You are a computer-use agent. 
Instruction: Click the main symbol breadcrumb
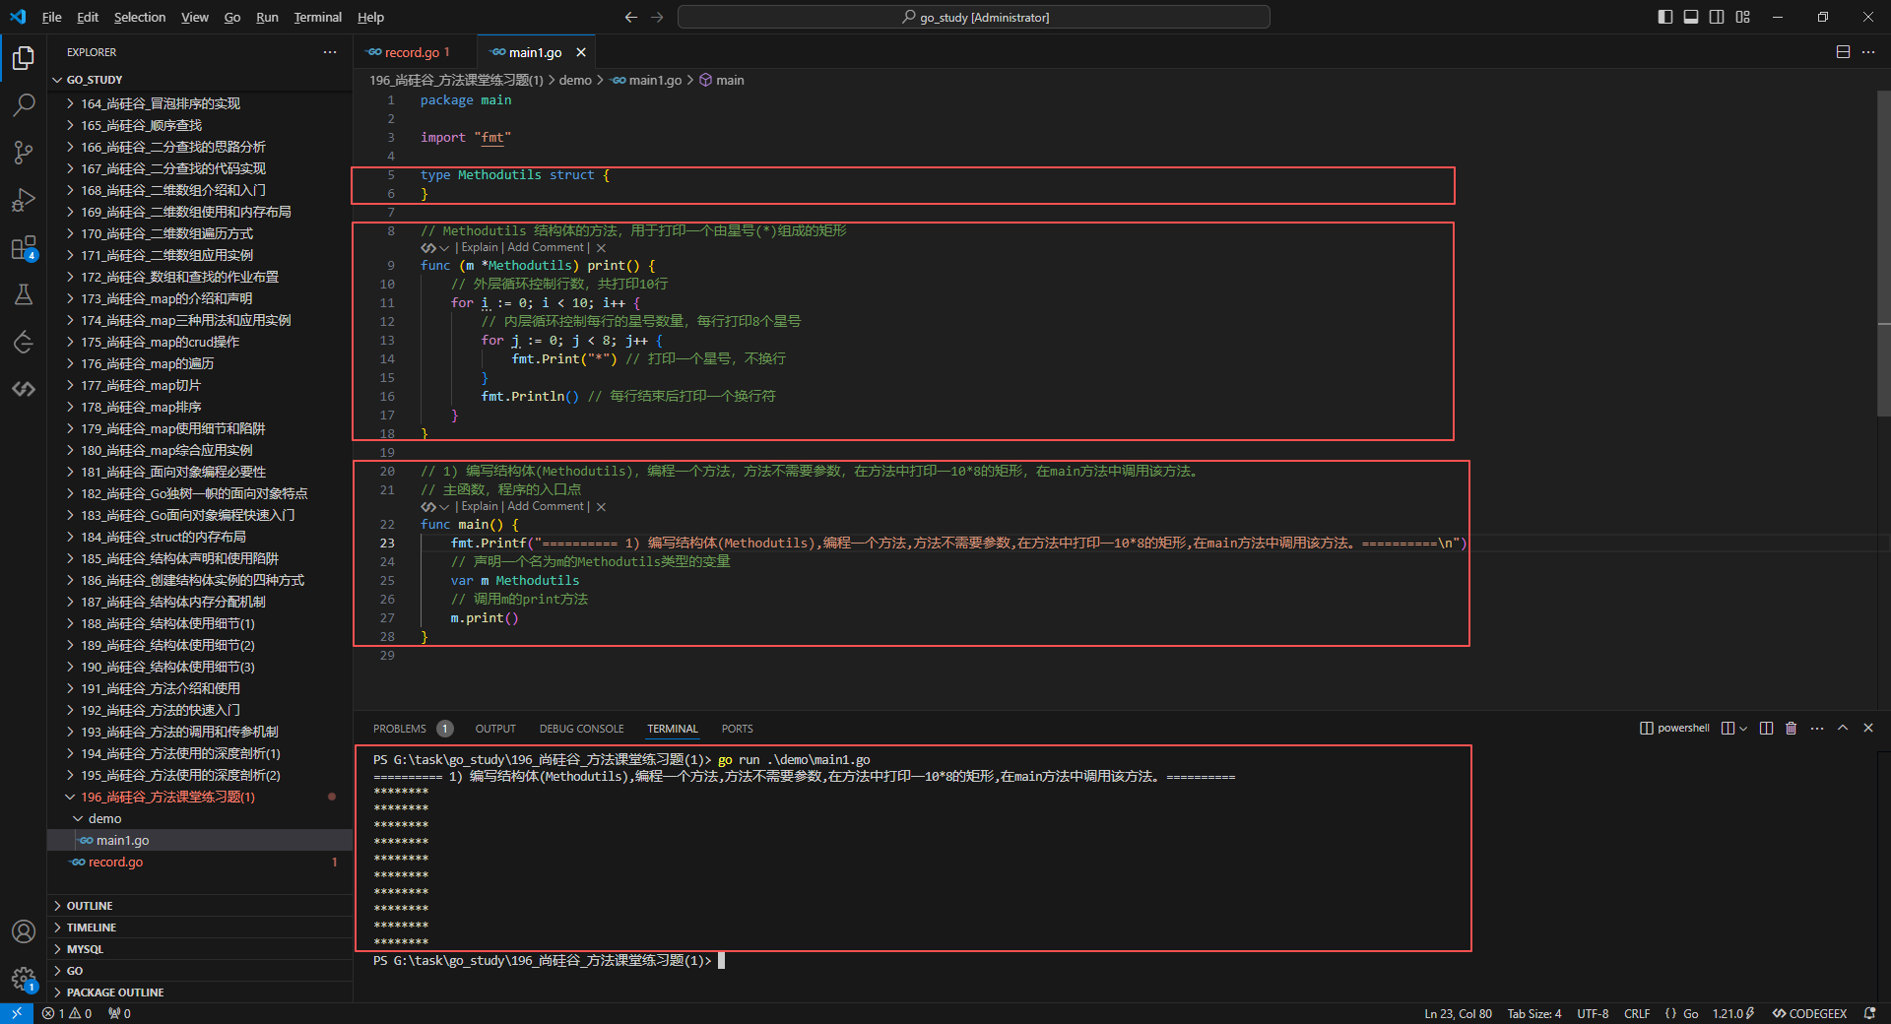[722, 81]
